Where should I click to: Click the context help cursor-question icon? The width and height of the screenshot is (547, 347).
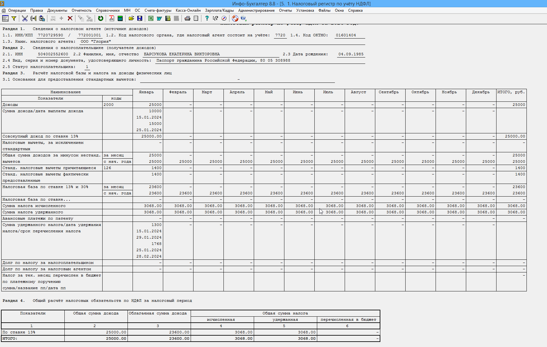click(216, 18)
